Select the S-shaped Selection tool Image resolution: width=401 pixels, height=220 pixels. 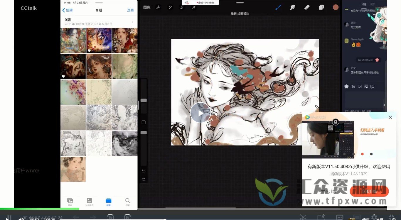[182, 7]
